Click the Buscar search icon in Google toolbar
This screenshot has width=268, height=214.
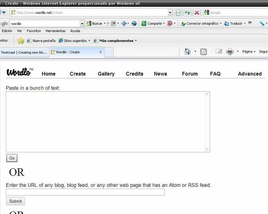tap(89, 24)
